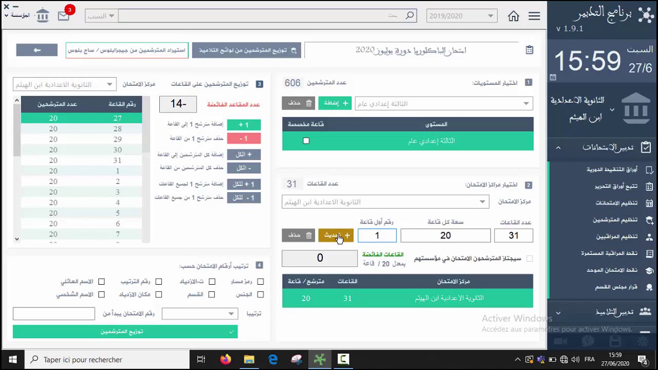This screenshot has height=370, width=658.
Task: Check the الجنس sorting checkbox
Action: [260, 294]
